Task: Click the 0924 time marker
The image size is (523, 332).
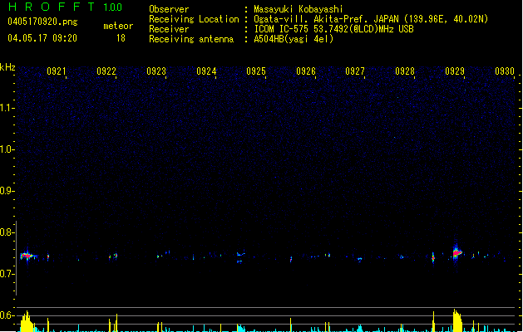Action: (206, 71)
